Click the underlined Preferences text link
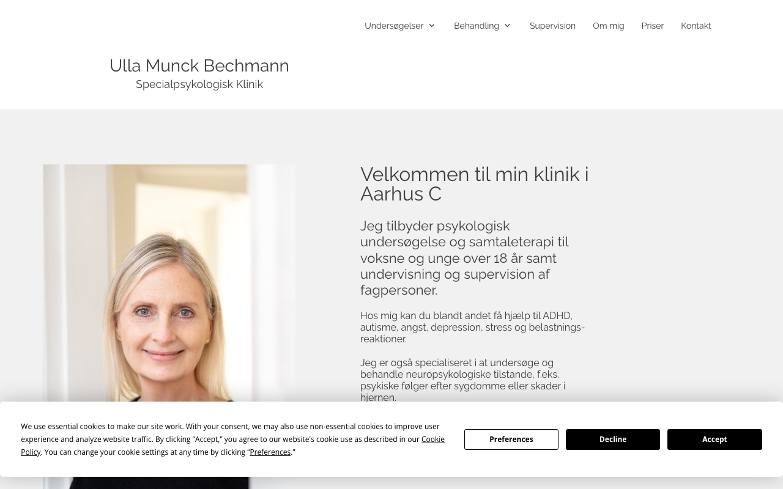 (x=270, y=452)
